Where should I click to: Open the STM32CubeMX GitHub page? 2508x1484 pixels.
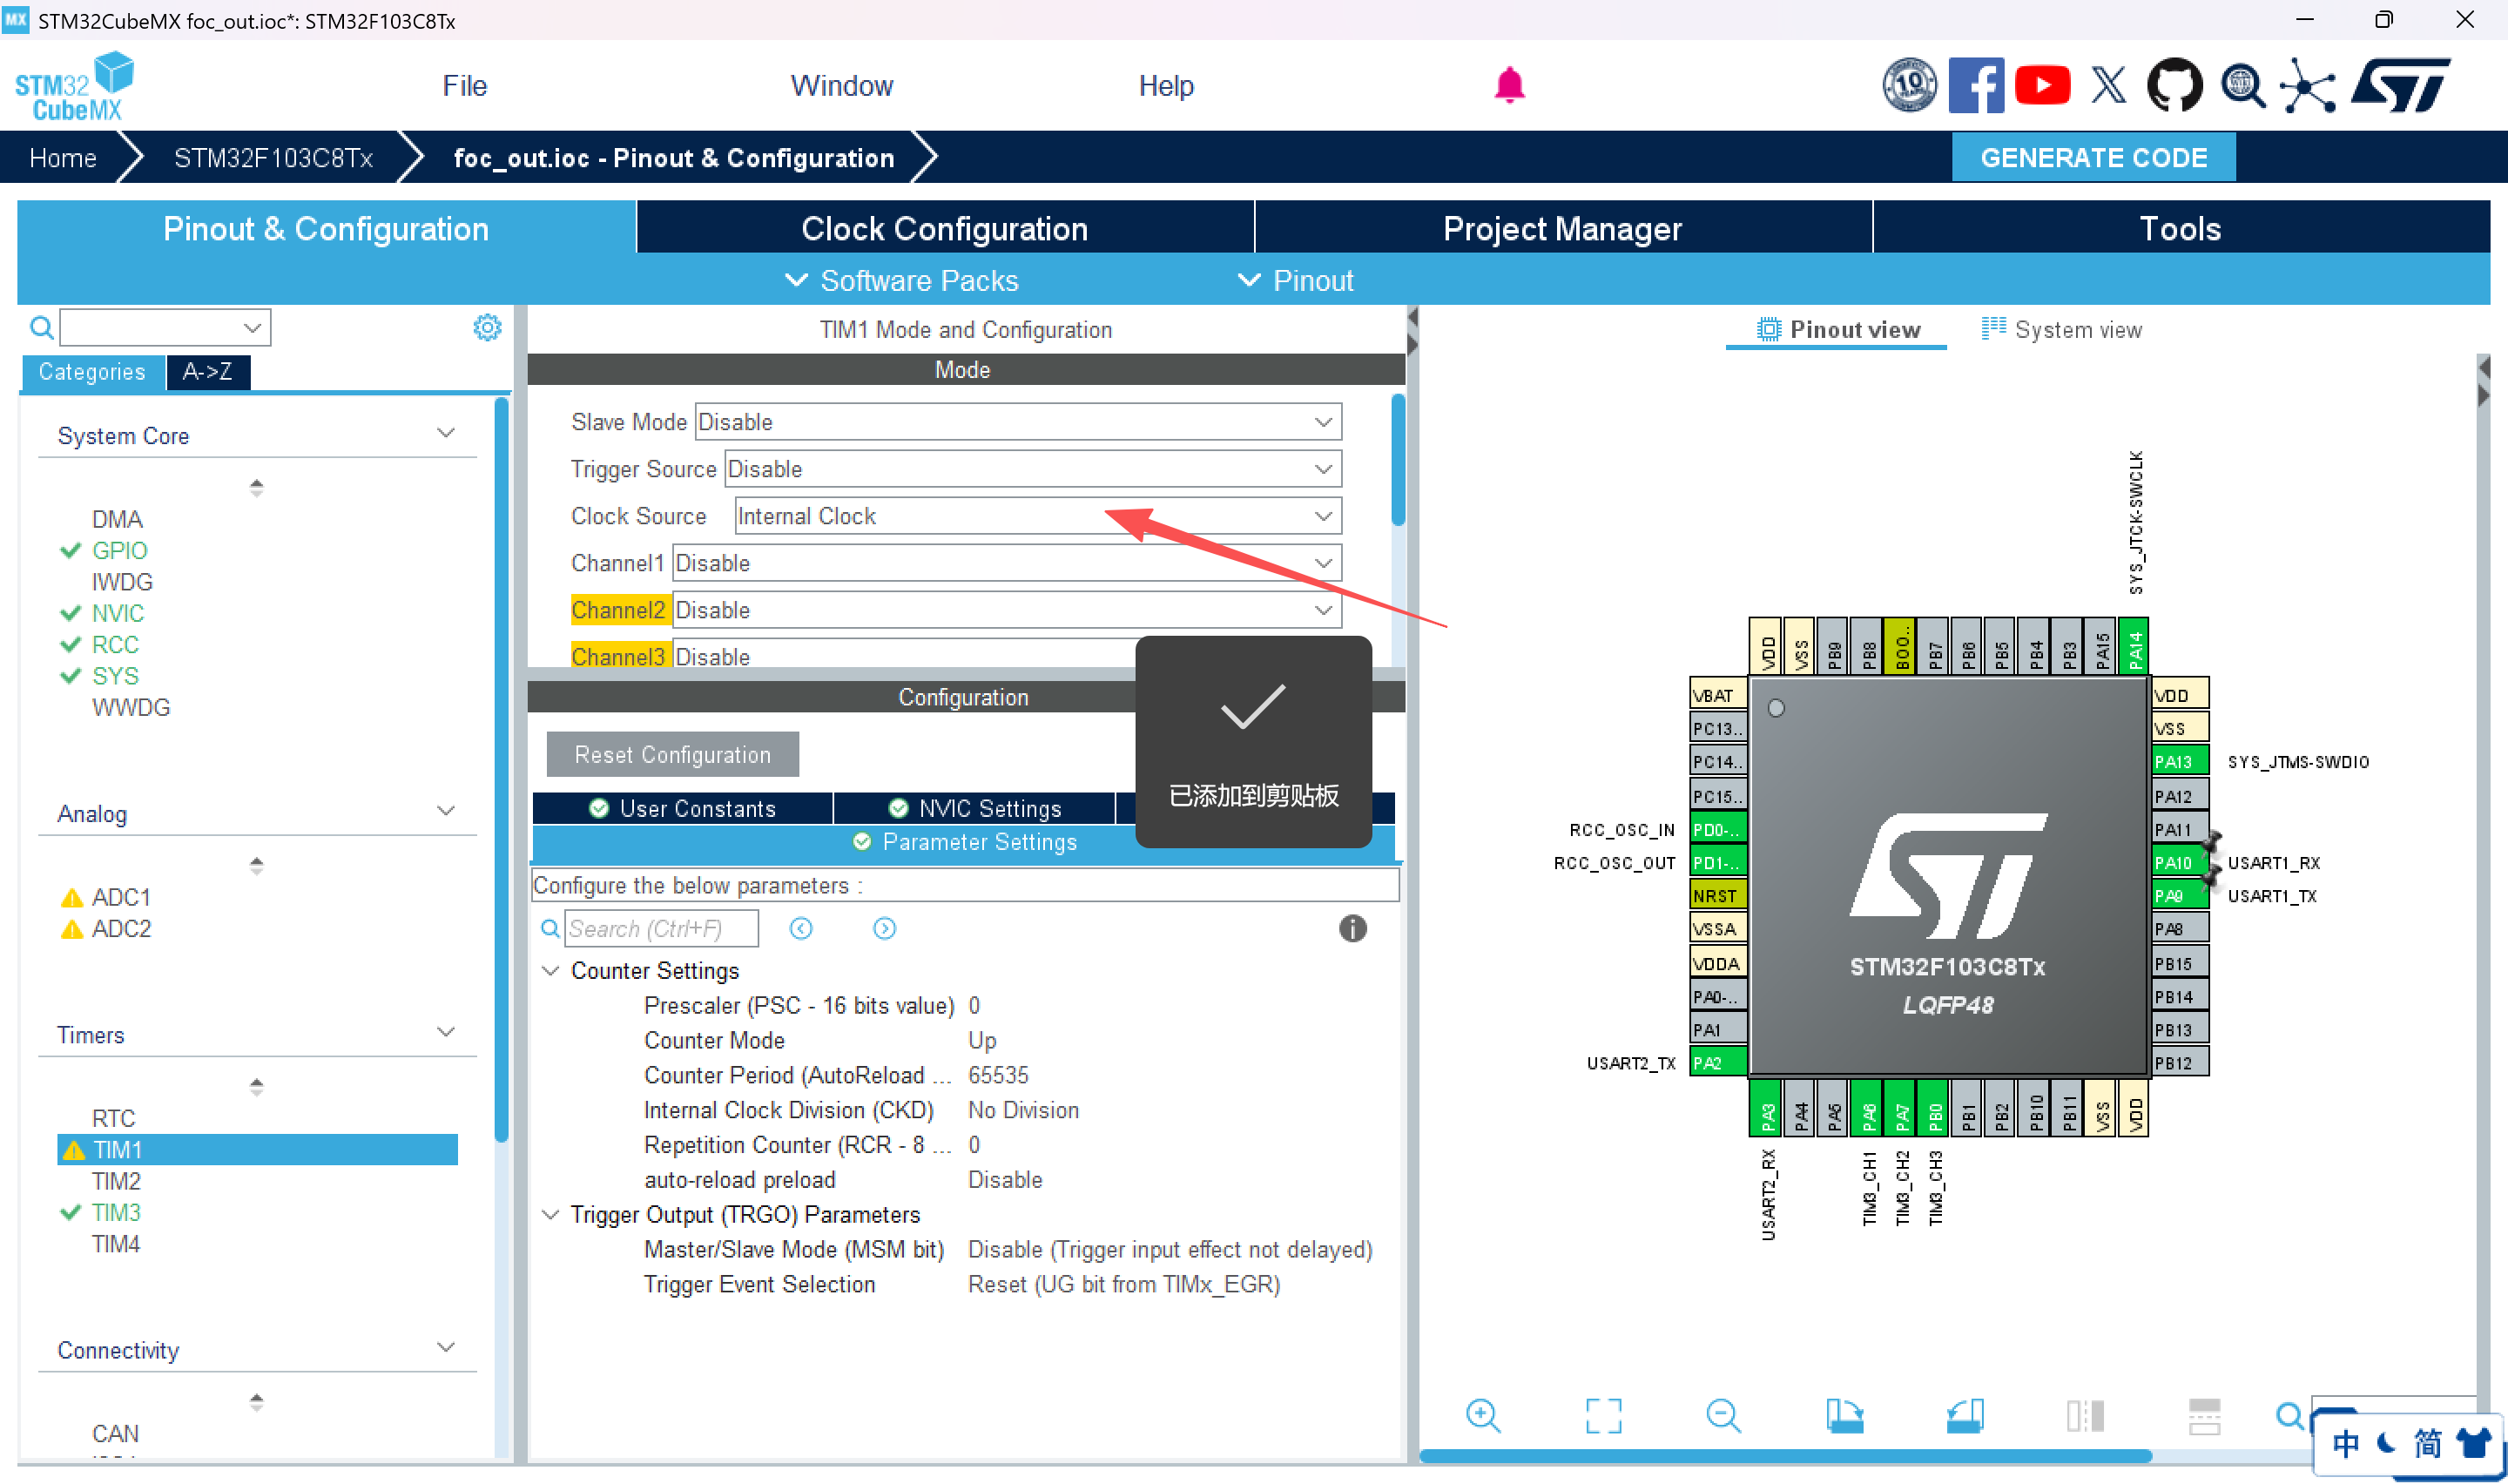pos(2174,85)
